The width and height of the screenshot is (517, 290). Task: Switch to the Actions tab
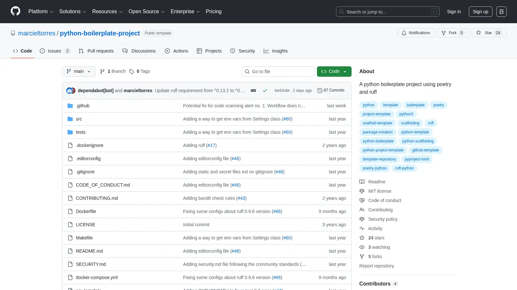point(176,51)
